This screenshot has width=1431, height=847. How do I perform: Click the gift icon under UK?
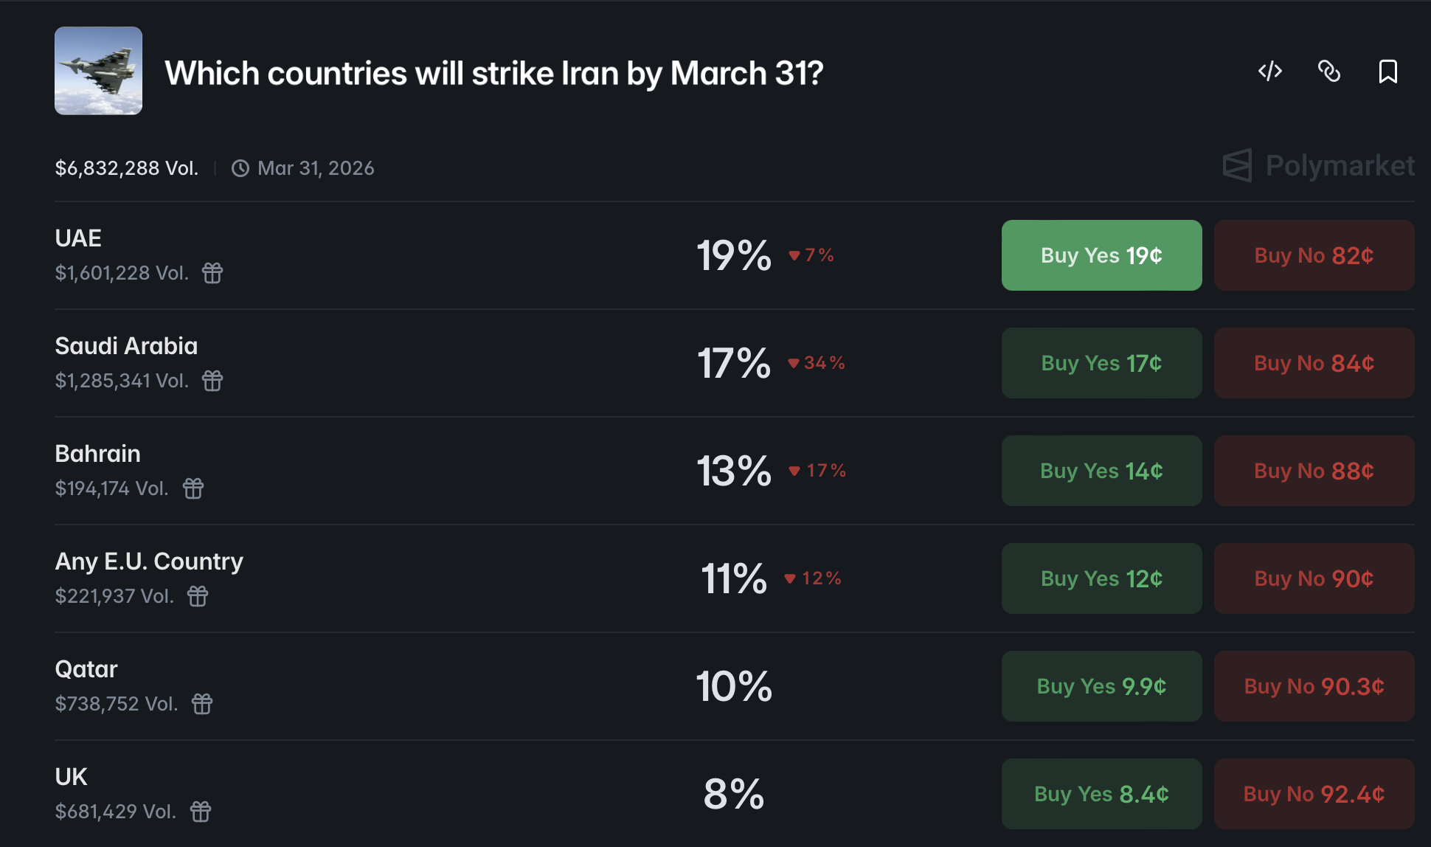[201, 812]
